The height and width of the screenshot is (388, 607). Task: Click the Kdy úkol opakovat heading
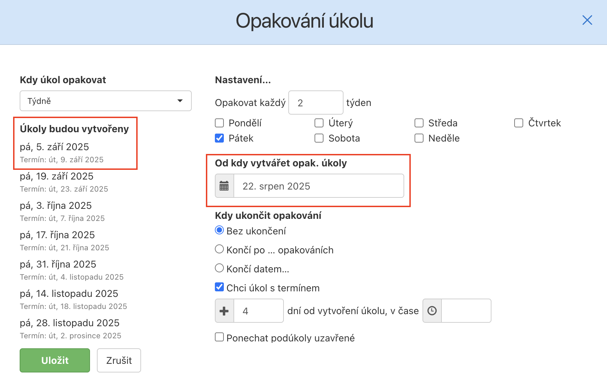pos(63,80)
